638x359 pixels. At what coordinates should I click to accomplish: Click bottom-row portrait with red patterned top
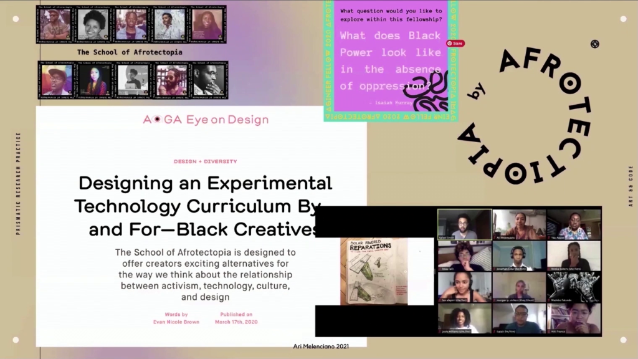[95, 80]
